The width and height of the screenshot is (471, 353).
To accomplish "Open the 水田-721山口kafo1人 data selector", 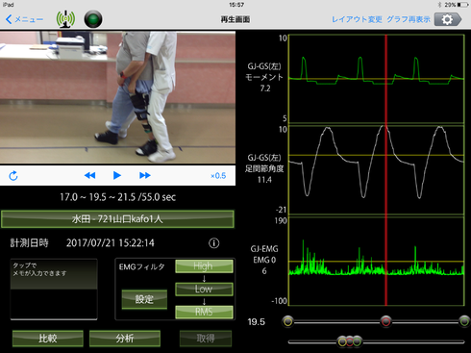I will (x=117, y=219).
